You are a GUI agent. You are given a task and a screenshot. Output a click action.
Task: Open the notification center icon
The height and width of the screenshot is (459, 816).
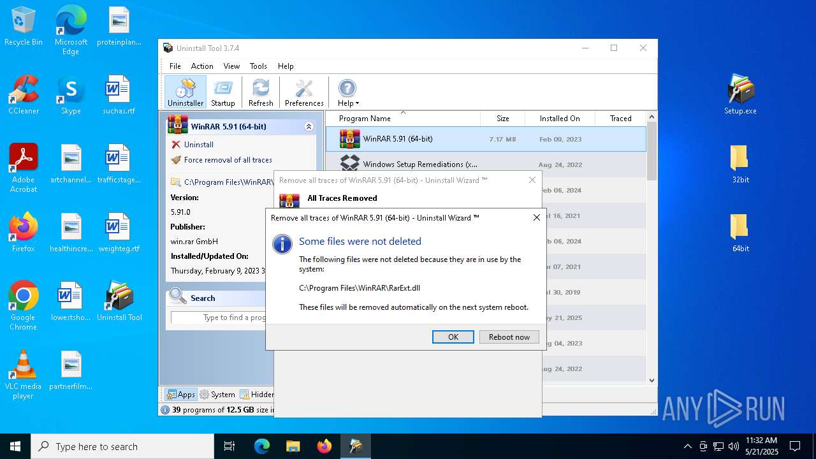point(795,446)
